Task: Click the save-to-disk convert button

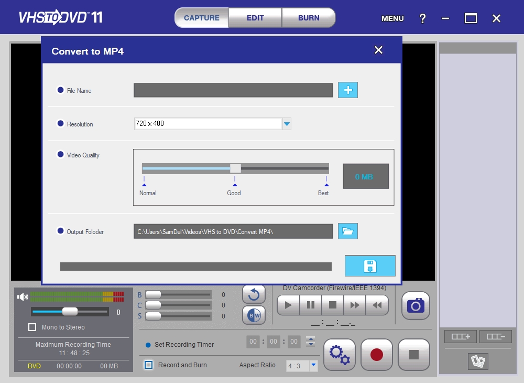Action: pos(370,266)
